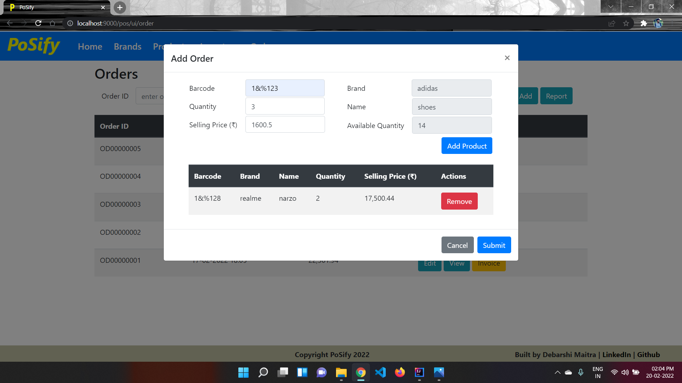Open tab search dropdown chevron
The width and height of the screenshot is (682, 383).
coord(611,7)
